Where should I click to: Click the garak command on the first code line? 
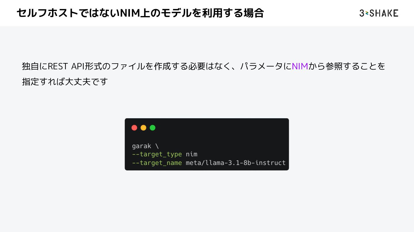coord(141,146)
